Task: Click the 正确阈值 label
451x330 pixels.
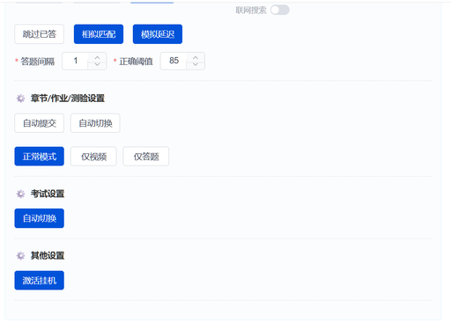Action: click(x=136, y=62)
